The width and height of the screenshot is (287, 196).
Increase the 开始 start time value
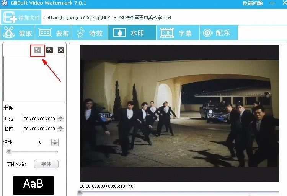point(60,117)
